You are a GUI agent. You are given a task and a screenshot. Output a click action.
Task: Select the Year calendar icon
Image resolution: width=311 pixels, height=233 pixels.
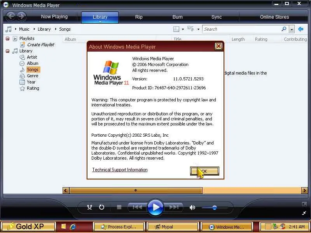(x=22, y=82)
